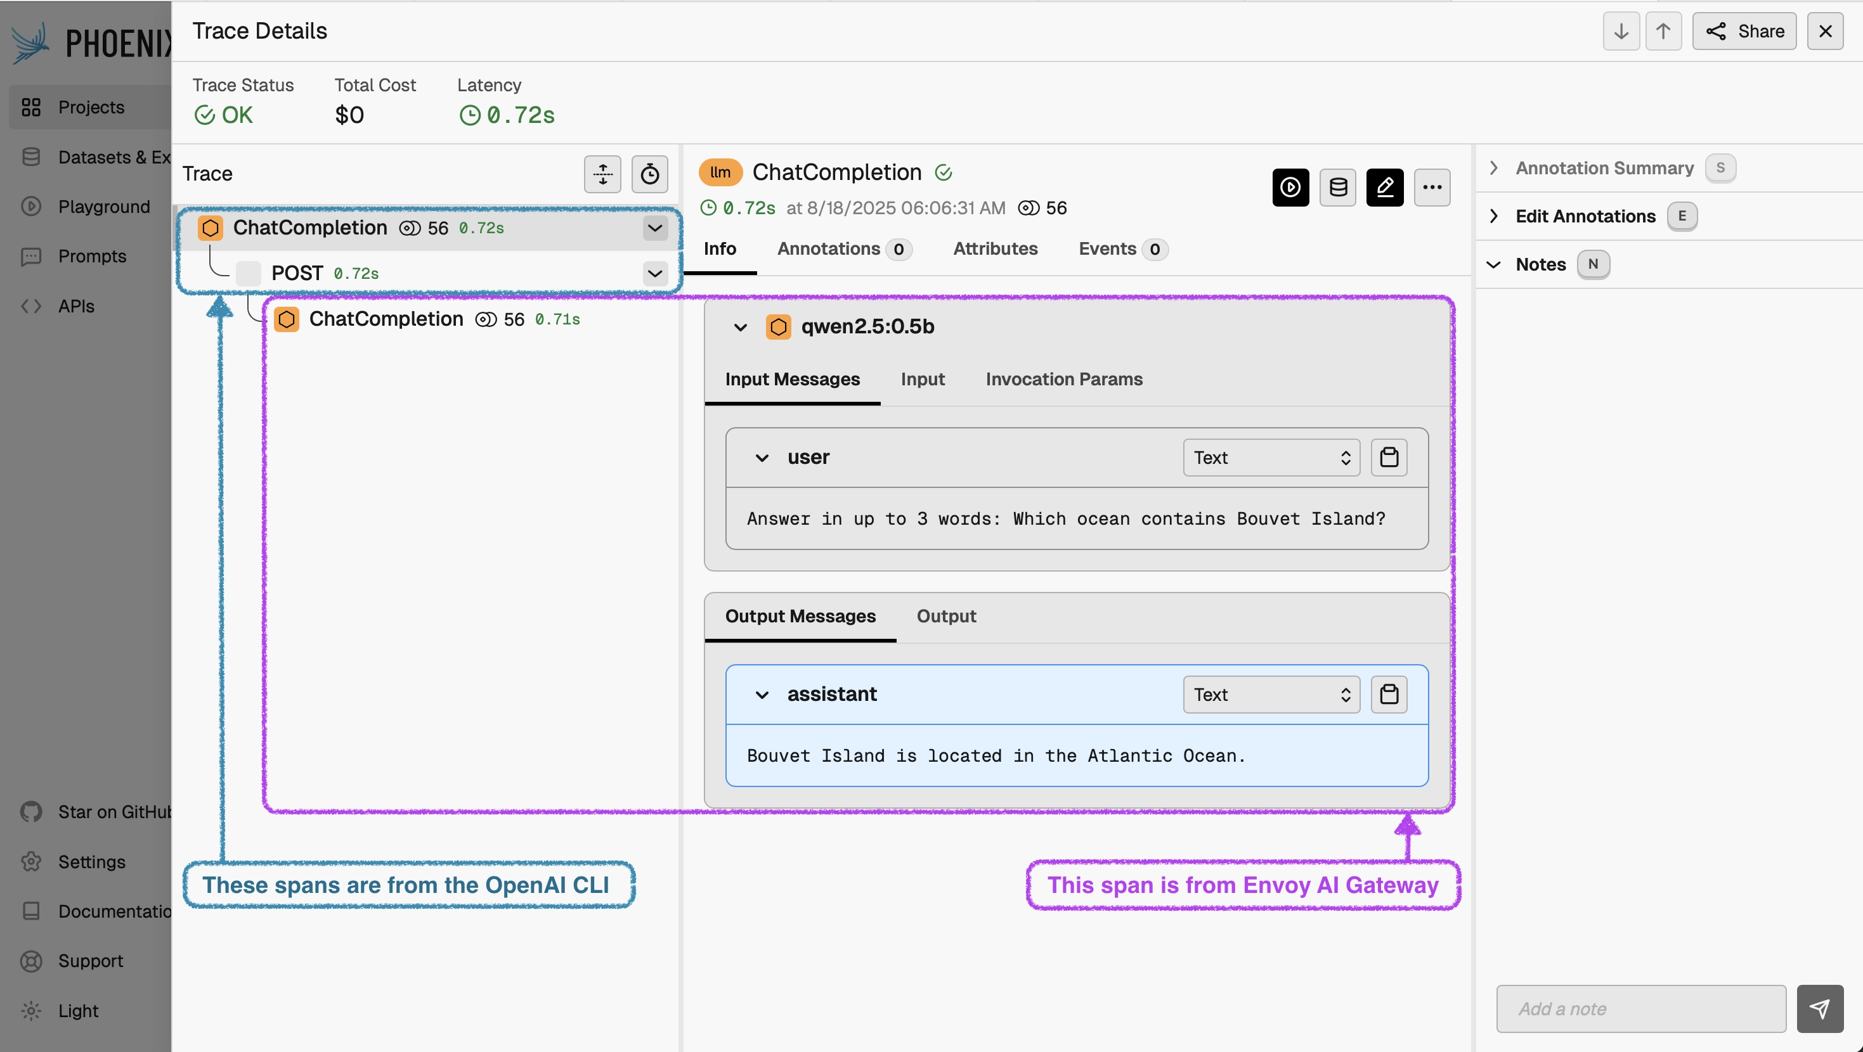The width and height of the screenshot is (1863, 1052).
Task: Open the Text format dropdown for user message
Action: click(x=1271, y=457)
